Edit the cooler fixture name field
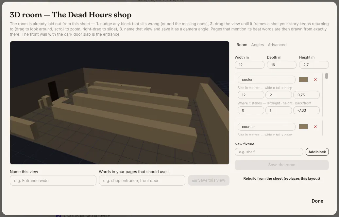 coord(266,80)
